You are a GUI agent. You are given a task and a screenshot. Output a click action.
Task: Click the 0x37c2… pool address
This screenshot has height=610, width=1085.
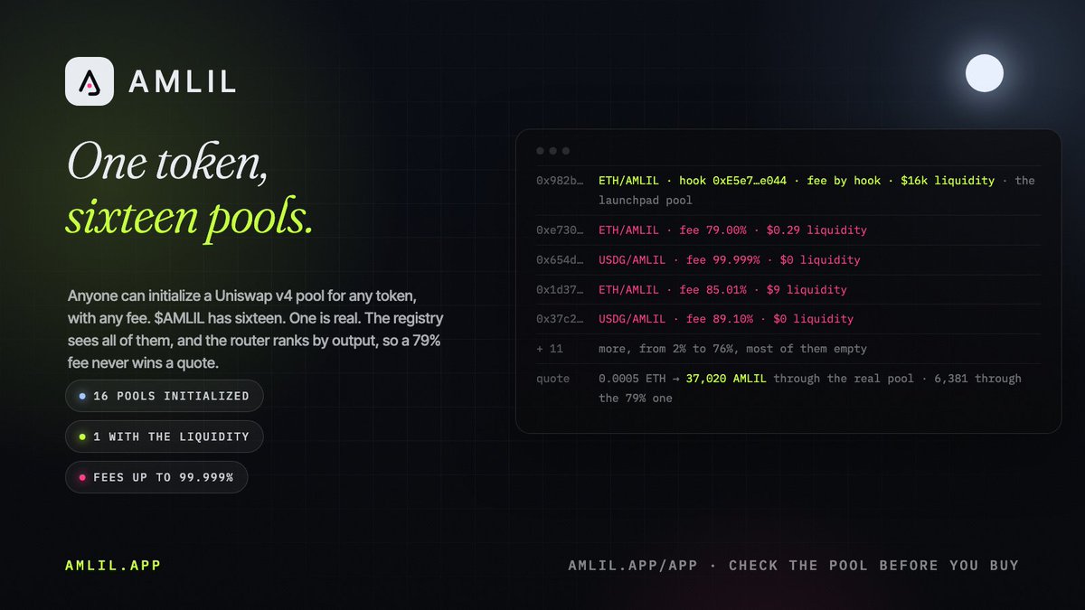pyautogui.click(x=560, y=319)
